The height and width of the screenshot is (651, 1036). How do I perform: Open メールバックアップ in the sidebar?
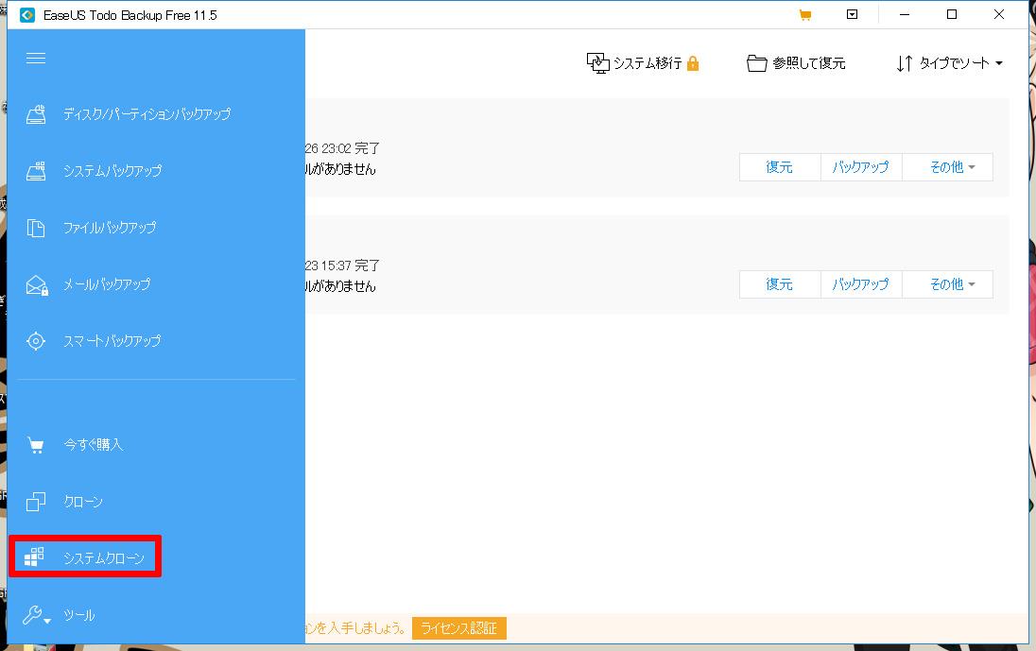tap(107, 284)
